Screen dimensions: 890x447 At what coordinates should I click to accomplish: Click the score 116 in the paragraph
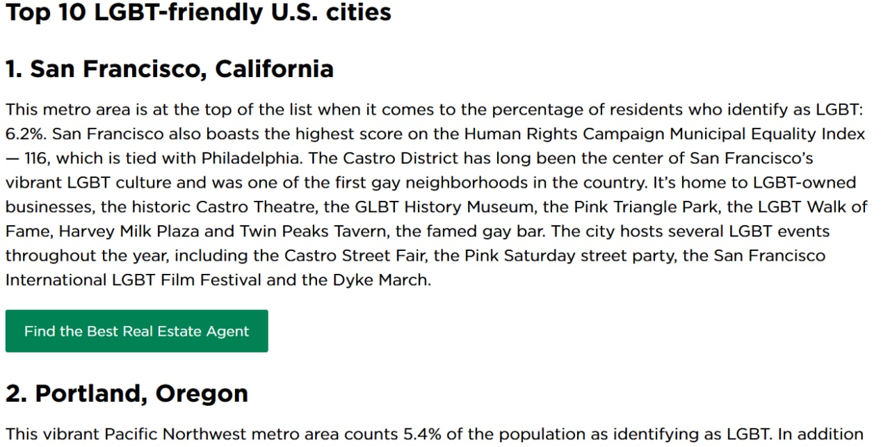pos(35,158)
